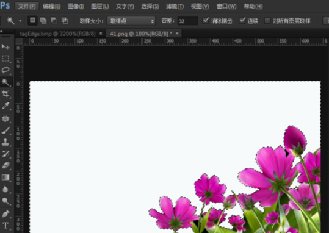
Task: Select the Magic Wand tool in toolbox
Action: pyautogui.click(x=5, y=82)
